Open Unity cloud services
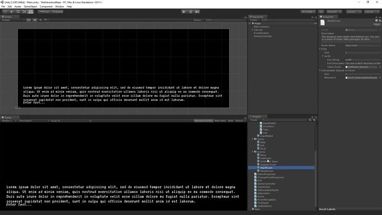The image size is (382, 215). [x=321, y=12]
